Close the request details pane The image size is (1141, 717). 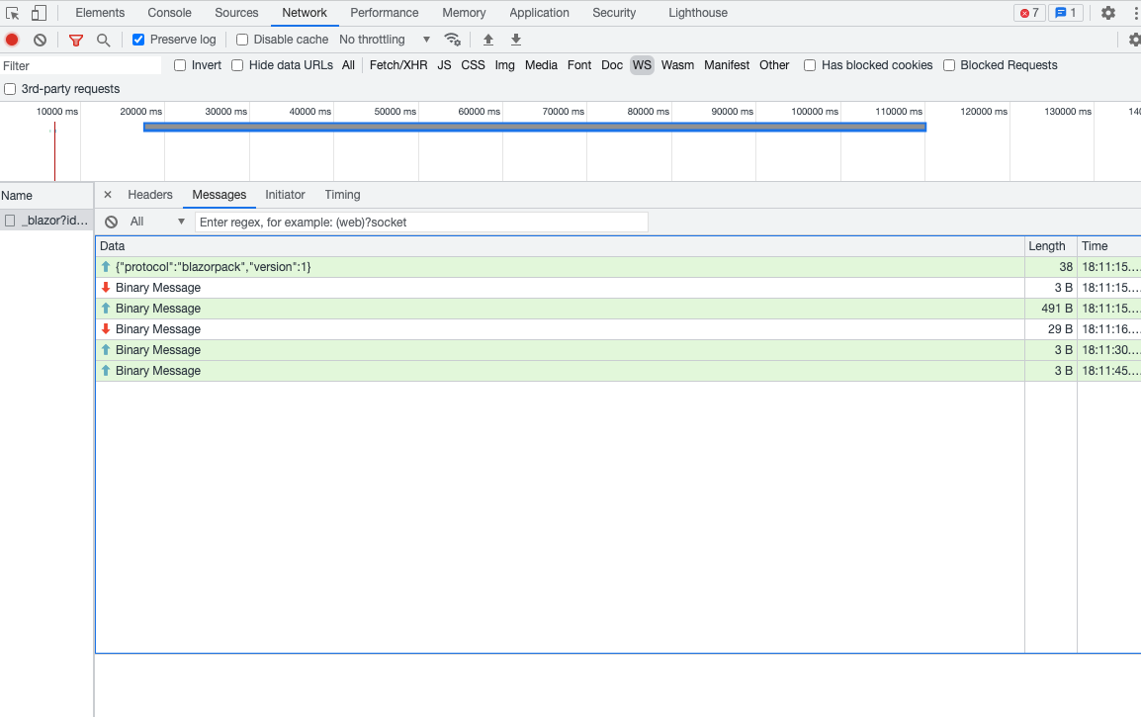tap(108, 195)
